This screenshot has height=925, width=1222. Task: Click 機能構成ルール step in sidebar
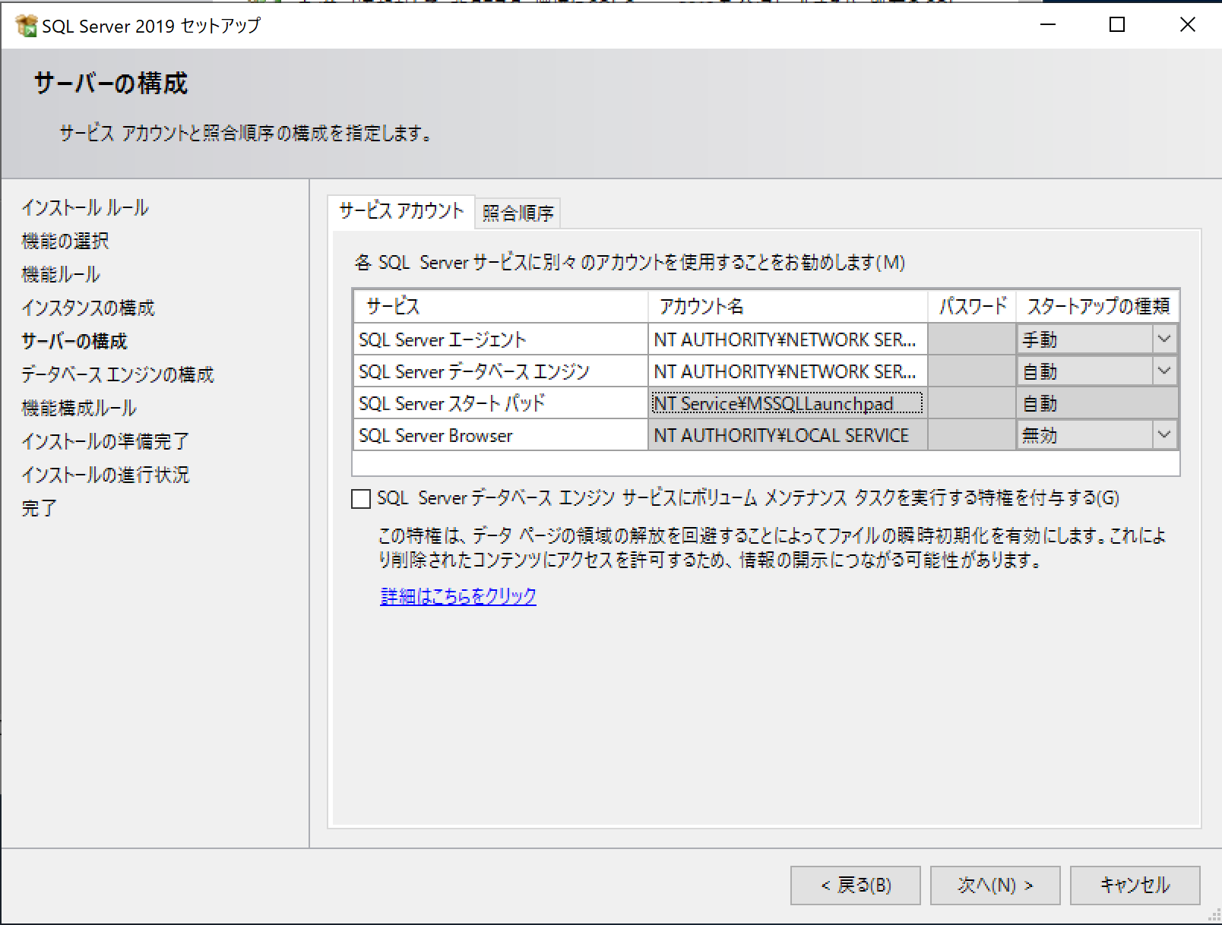coord(79,408)
